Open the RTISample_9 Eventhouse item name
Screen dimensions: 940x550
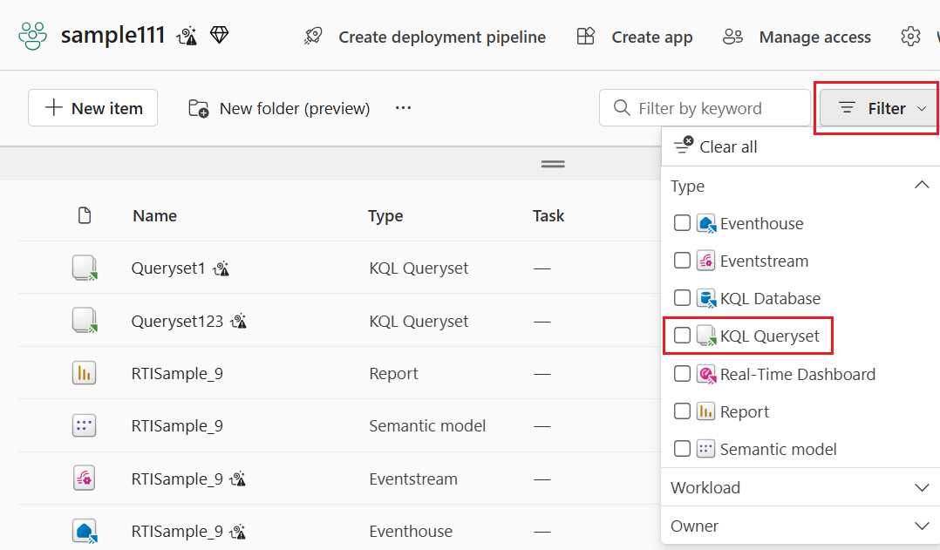pos(177,532)
